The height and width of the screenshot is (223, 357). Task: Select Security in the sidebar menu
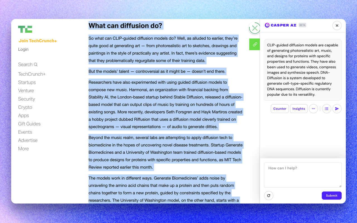coord(26,99)
